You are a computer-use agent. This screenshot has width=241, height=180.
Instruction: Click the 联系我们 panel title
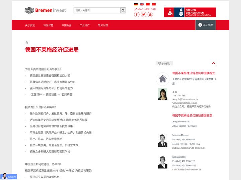tap(164, 63)
